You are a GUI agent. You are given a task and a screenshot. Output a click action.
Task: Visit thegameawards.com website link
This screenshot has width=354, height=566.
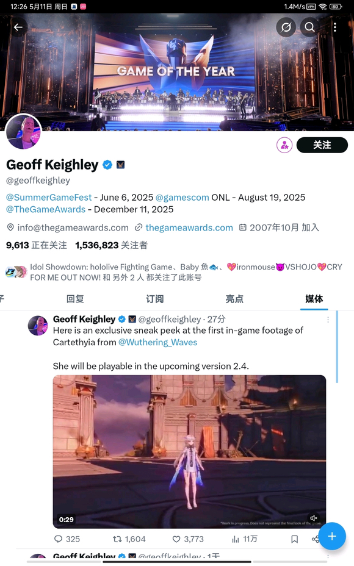coord(189,227)
